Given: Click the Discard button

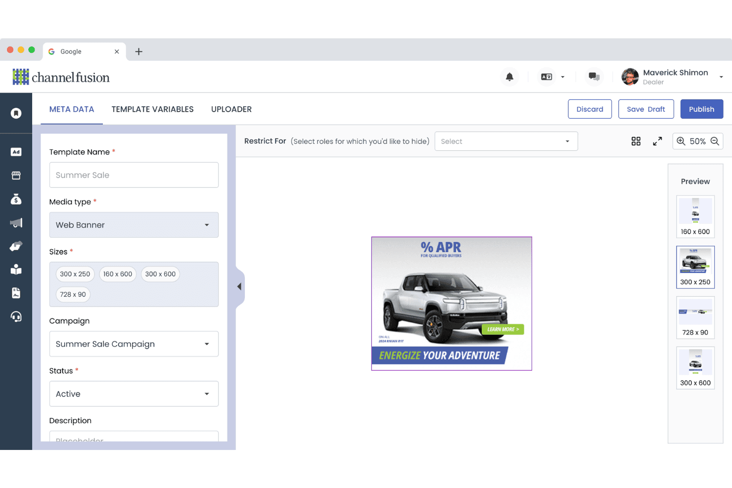Looking at the screenshot, I should pyautogui.click(x=590, y=109).
